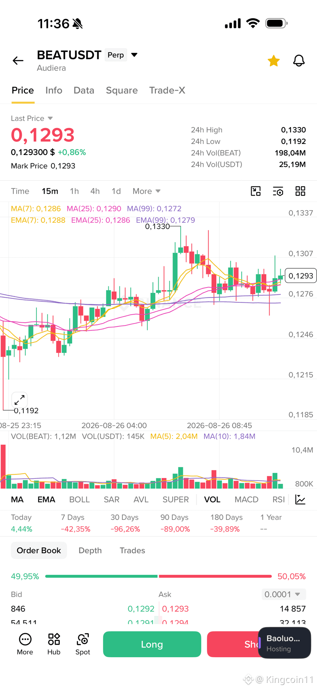Toggle the SAR indicator
The width and height of the screenshot is (317, 689).
[111, 500]
